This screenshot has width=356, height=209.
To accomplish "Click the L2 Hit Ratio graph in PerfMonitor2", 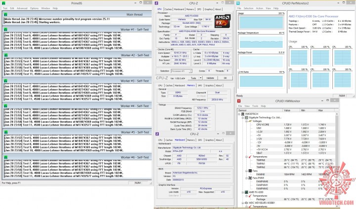I will (x=261, y=81).
